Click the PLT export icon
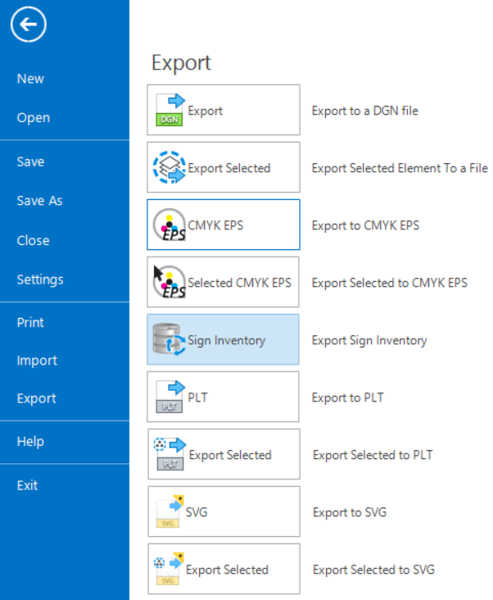The width and height of the screenshot is (493, 600). pyautogui.click(x=170, y=398)
